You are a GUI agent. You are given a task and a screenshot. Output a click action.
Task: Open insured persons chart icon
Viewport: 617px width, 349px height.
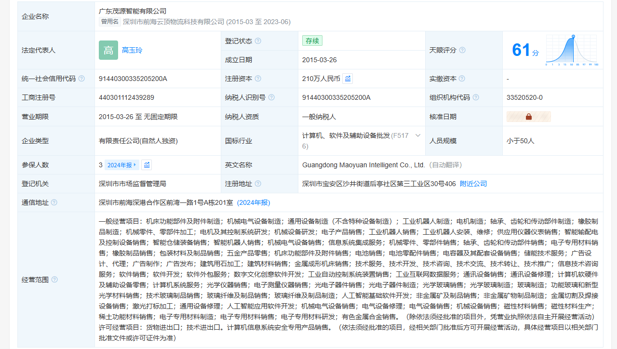click(x=147, y=165)
